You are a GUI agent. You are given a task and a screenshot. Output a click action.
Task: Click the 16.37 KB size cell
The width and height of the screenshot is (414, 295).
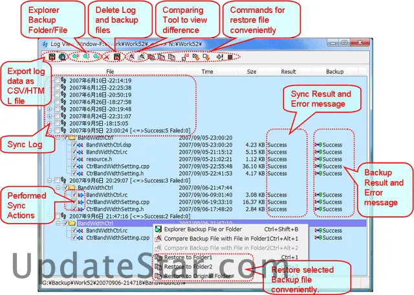(254, 202)
